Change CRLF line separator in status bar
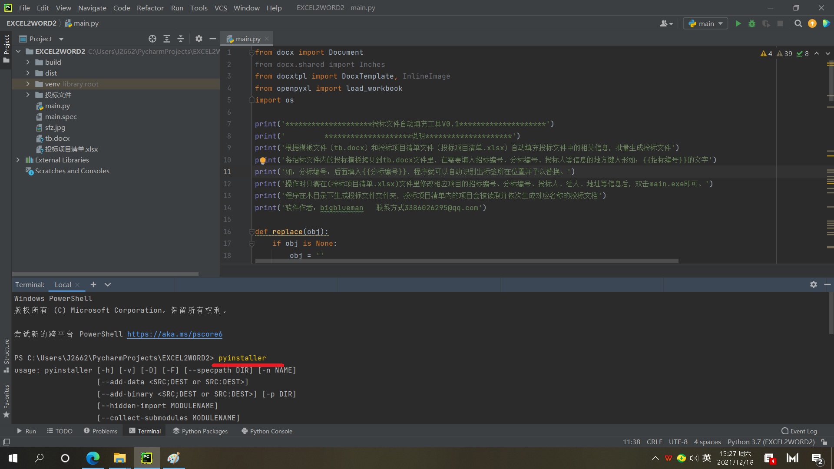Viewport: 834px width, 469px height. [654, 442]
